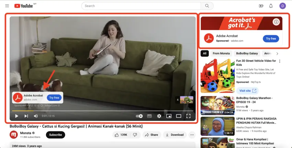The image size is (292, 148).
Task: Open more actions ellipsis under video
Action: (x=192, y=135)
